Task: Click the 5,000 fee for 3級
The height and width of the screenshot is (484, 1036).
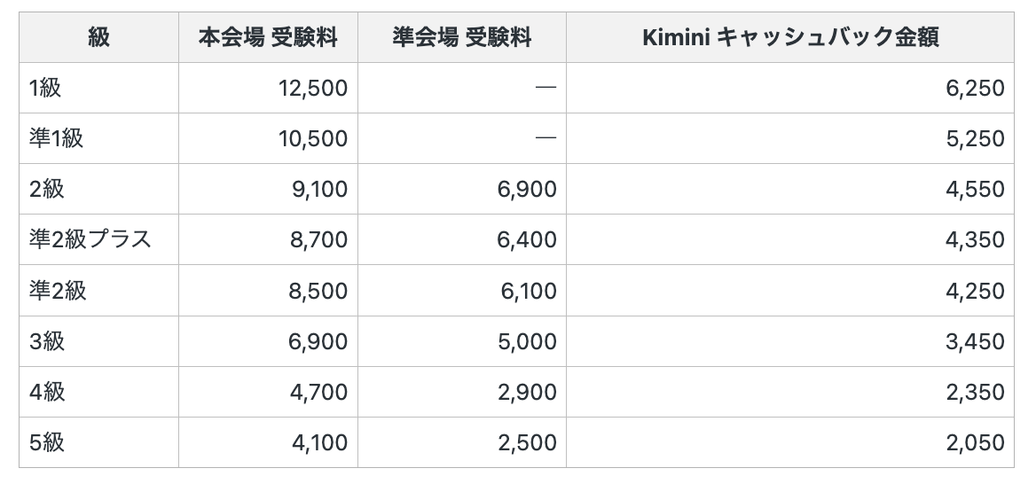Action: [528, 341]
